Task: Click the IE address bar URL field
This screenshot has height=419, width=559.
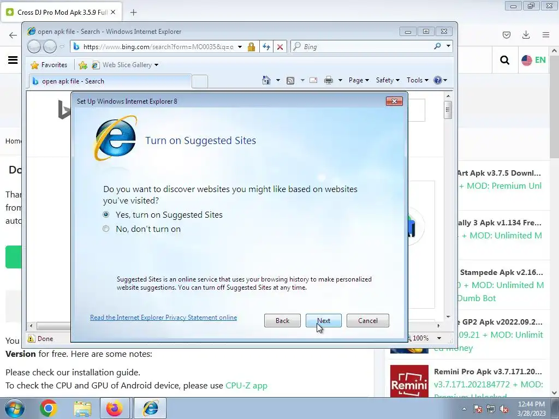Action: point(158,47)
